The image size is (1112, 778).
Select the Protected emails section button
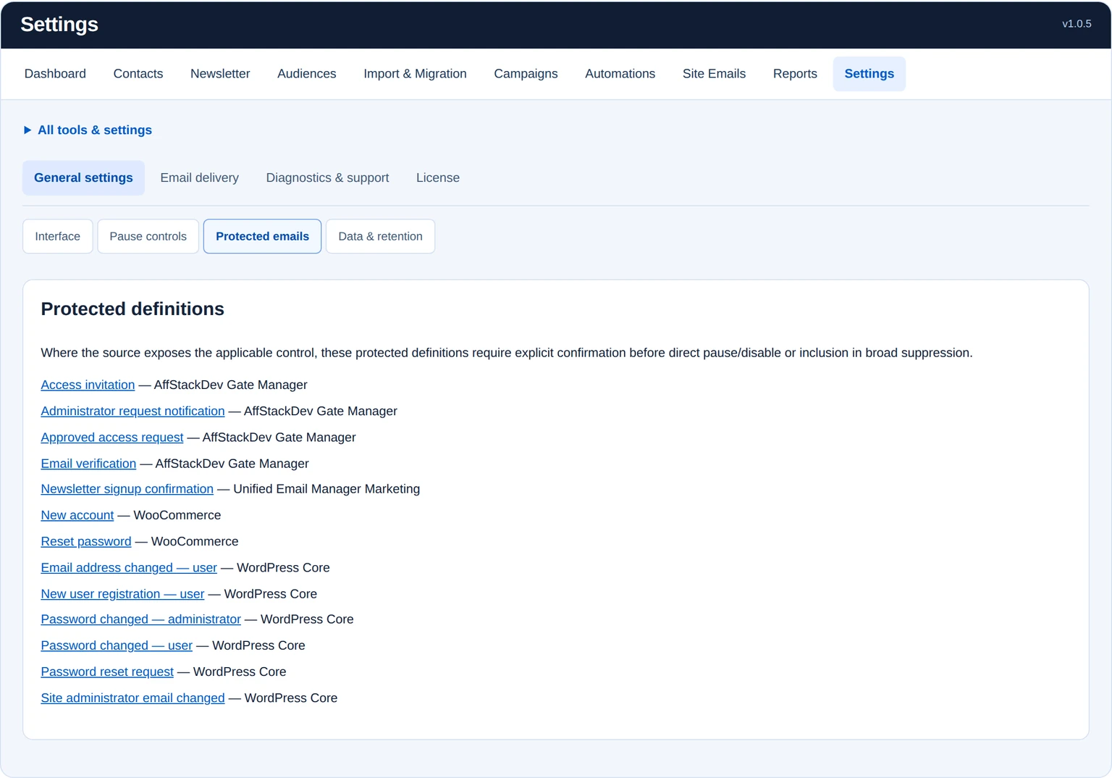click(x=262, y=236)
